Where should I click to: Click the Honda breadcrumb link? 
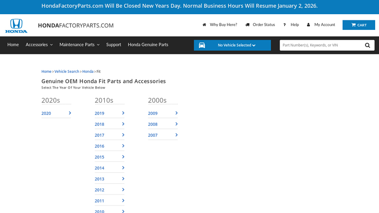coord(88,71)
